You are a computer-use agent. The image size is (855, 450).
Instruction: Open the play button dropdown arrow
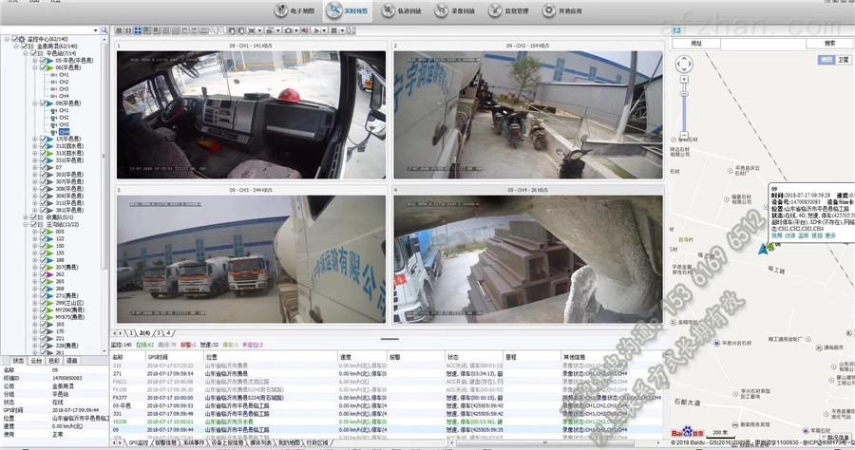(325, 30)
